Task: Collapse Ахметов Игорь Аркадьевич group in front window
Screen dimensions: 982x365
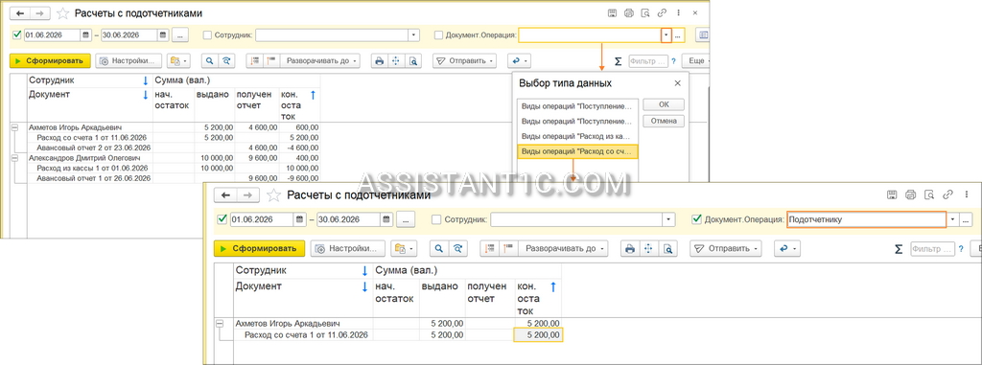Action: (220, 324)
